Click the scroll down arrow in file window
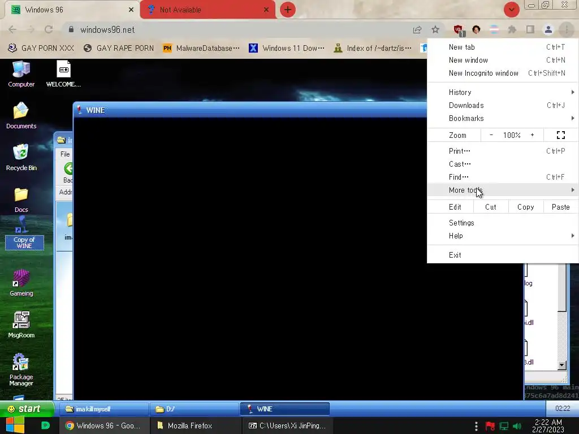This screenshot has height=434, width=579. 561,366
